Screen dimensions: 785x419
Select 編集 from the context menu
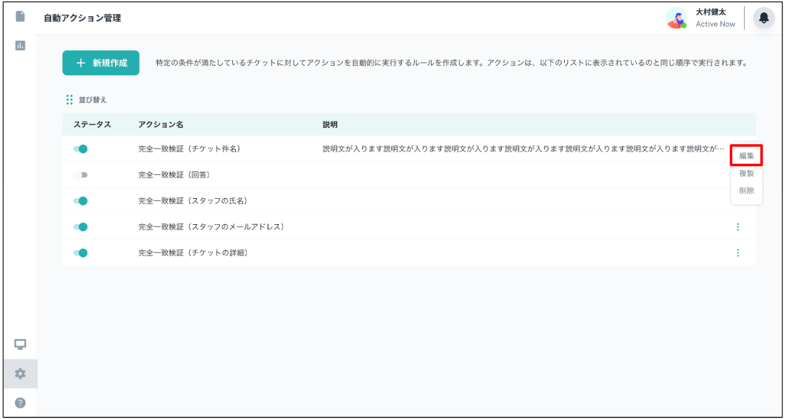coord(746,156)
